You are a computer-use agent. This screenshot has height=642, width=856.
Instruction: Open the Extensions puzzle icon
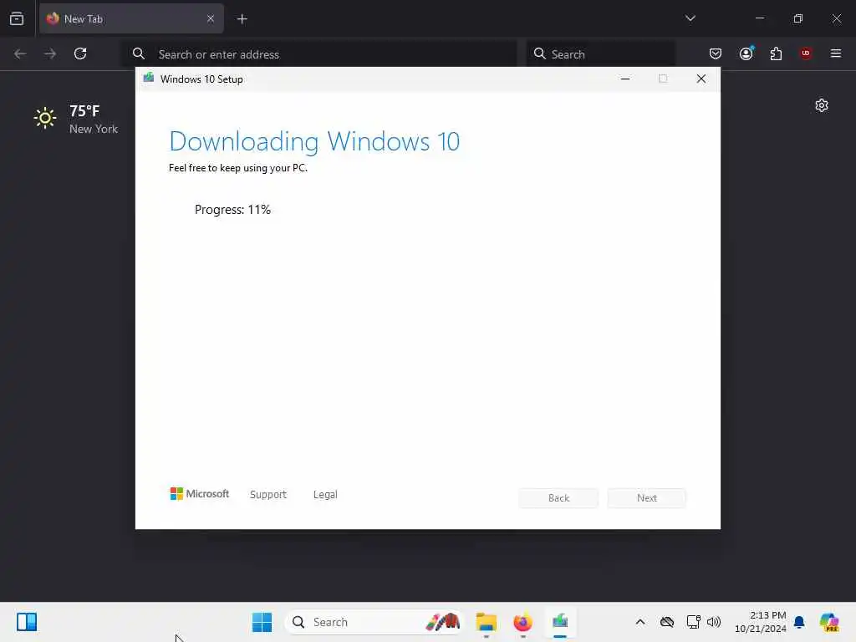[x=776, y=53]
